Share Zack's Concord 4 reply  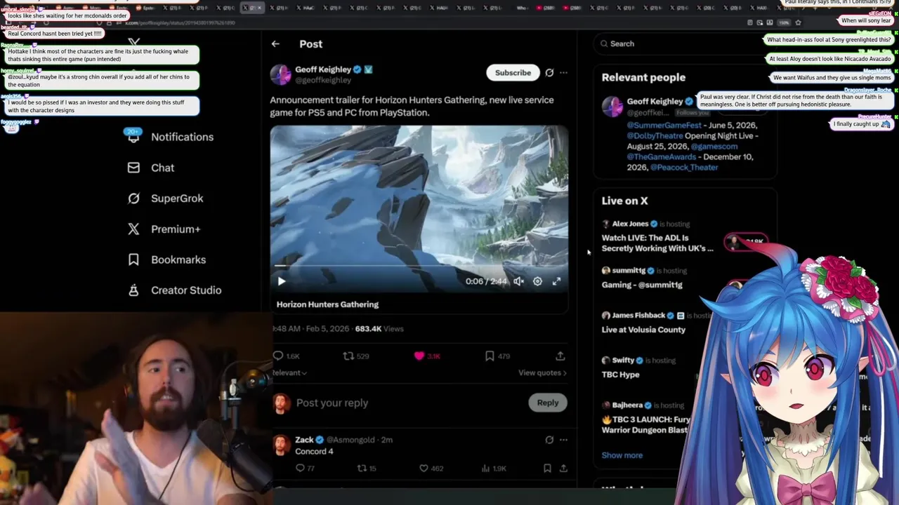click(563, 469)
